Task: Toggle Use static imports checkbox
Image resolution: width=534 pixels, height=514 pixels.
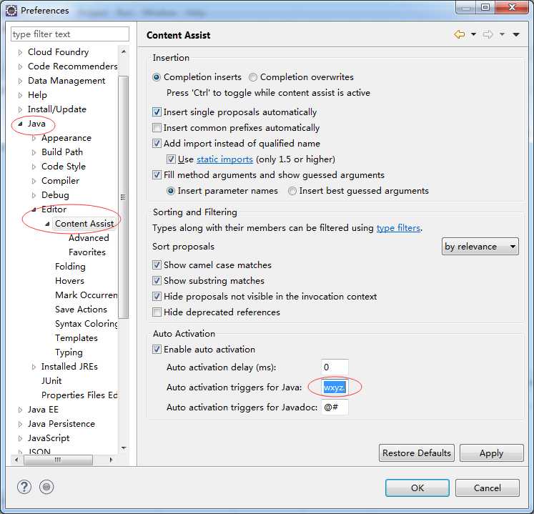Action: [171, 159]
